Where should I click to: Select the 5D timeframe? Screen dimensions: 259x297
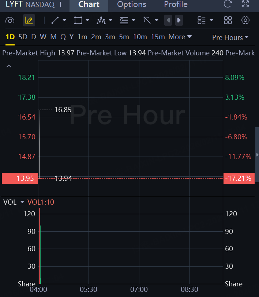pyautogui.click(x=23, y=37)
